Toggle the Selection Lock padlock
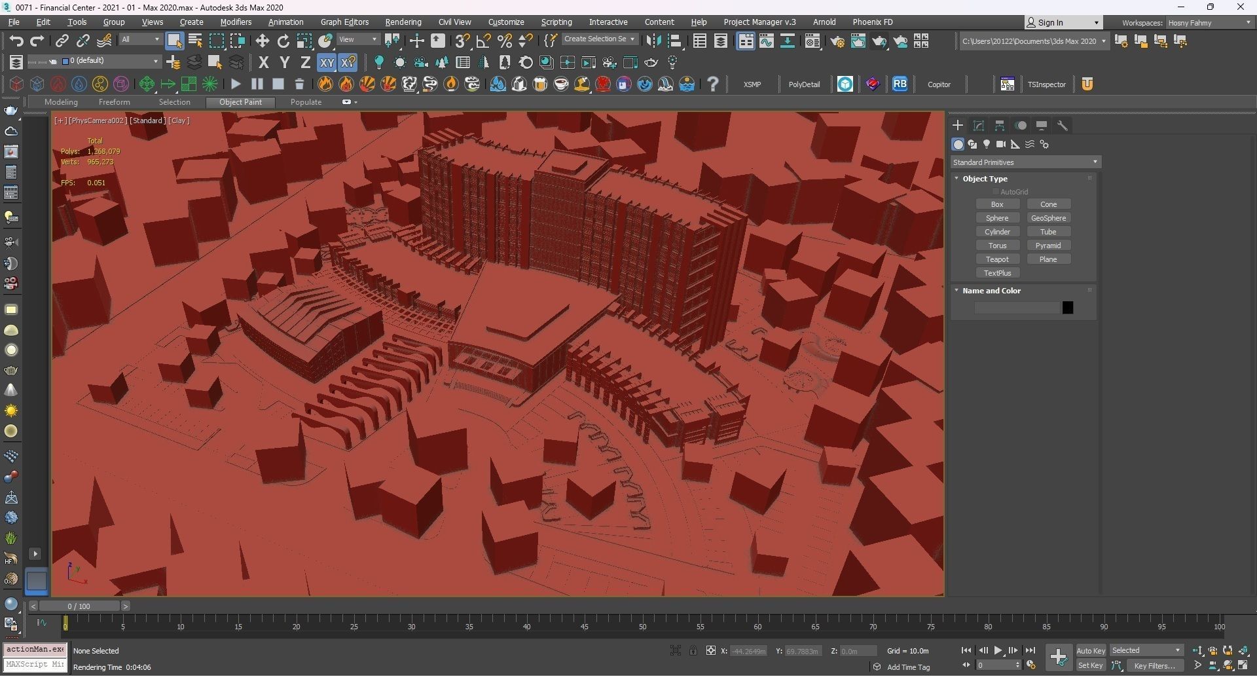This screenshot has height=681, width=1257. pos(693,650)
